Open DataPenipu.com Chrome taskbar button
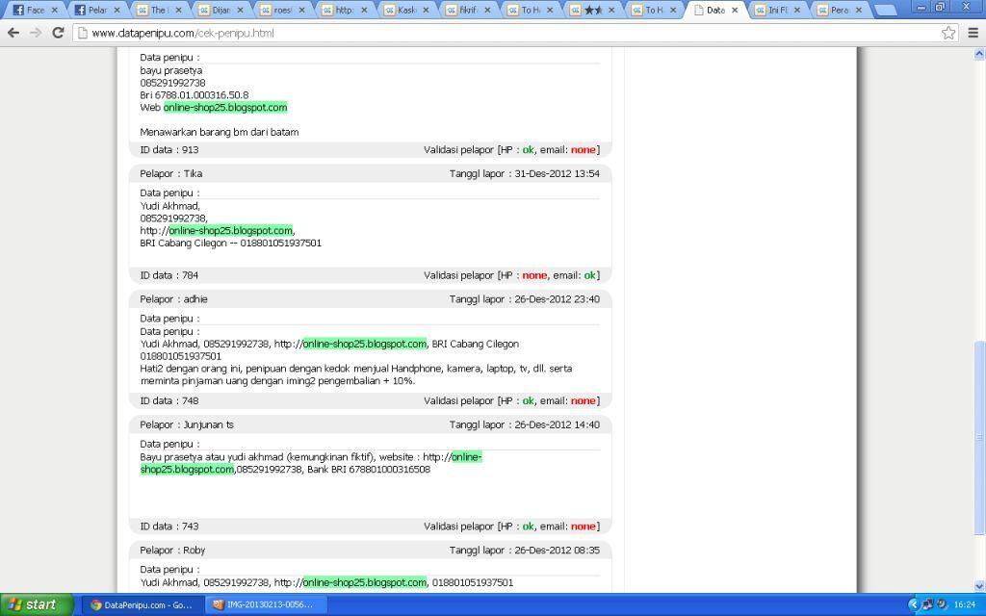 pos(143,604)
